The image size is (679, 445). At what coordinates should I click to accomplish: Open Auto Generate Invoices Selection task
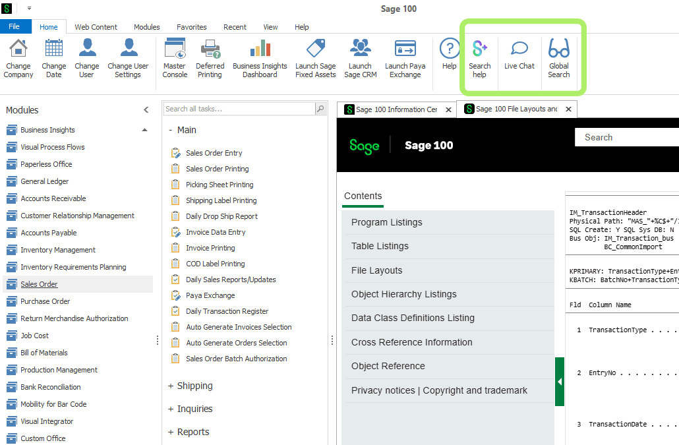pos(239,327)
